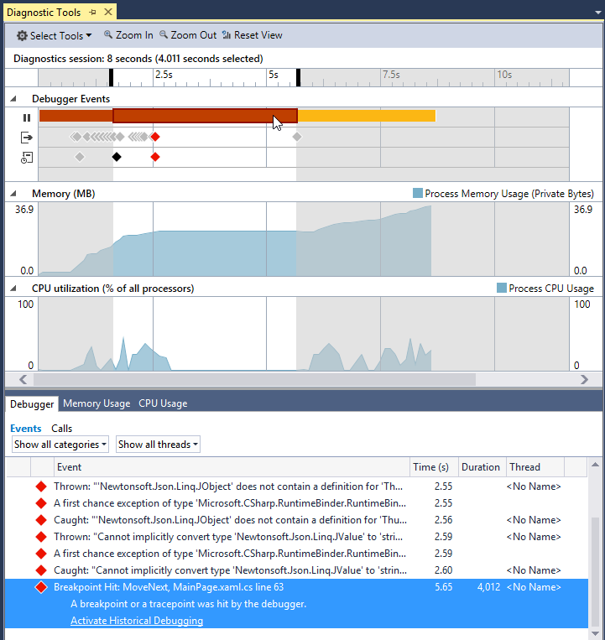Screen dimensions: 605x640
Task: Collapse the CPU utilization graph section
Action: 14,289
